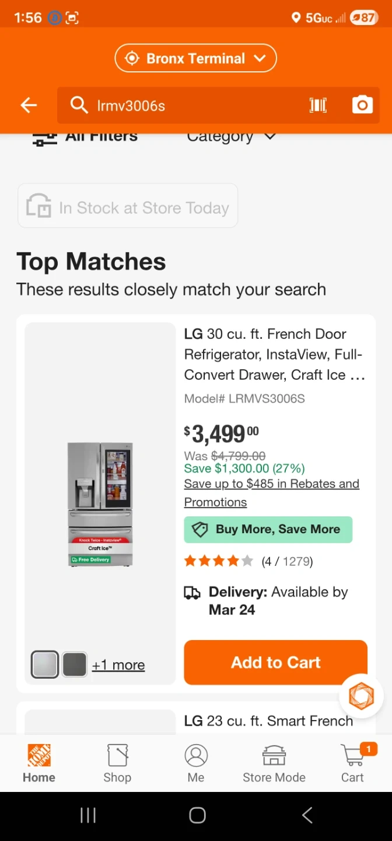The image size is (392, 841).
Task: Add LG refrigerator to cart
Action: point(275,662)
